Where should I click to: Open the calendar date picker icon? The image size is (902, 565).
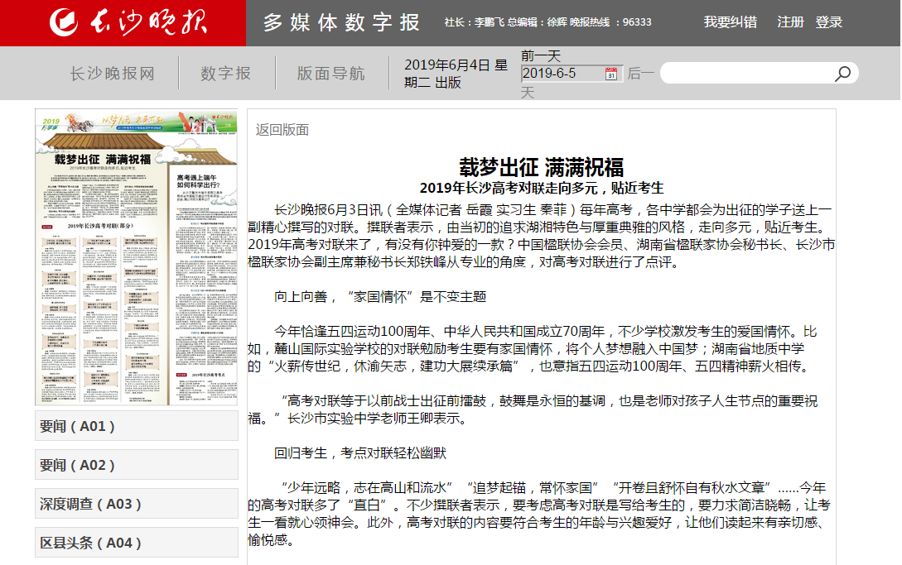(611, 74)
